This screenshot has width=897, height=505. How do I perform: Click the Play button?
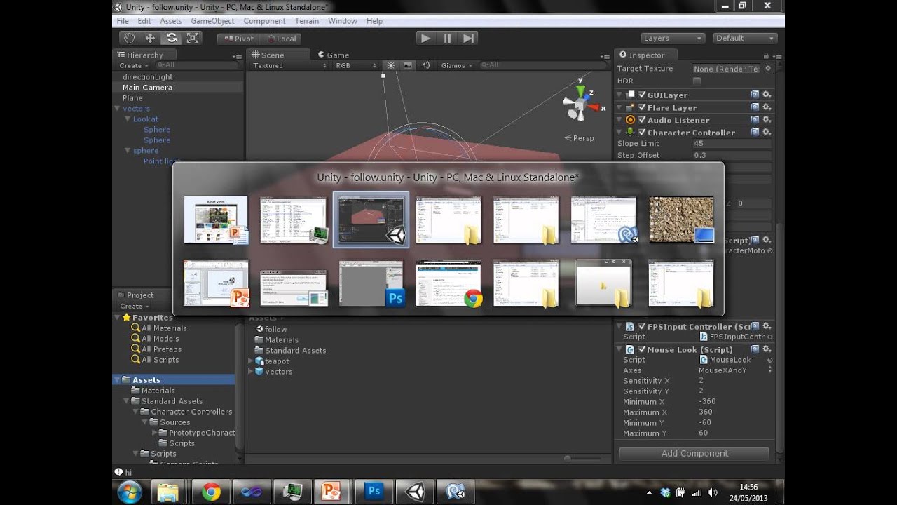click(425, 38)
